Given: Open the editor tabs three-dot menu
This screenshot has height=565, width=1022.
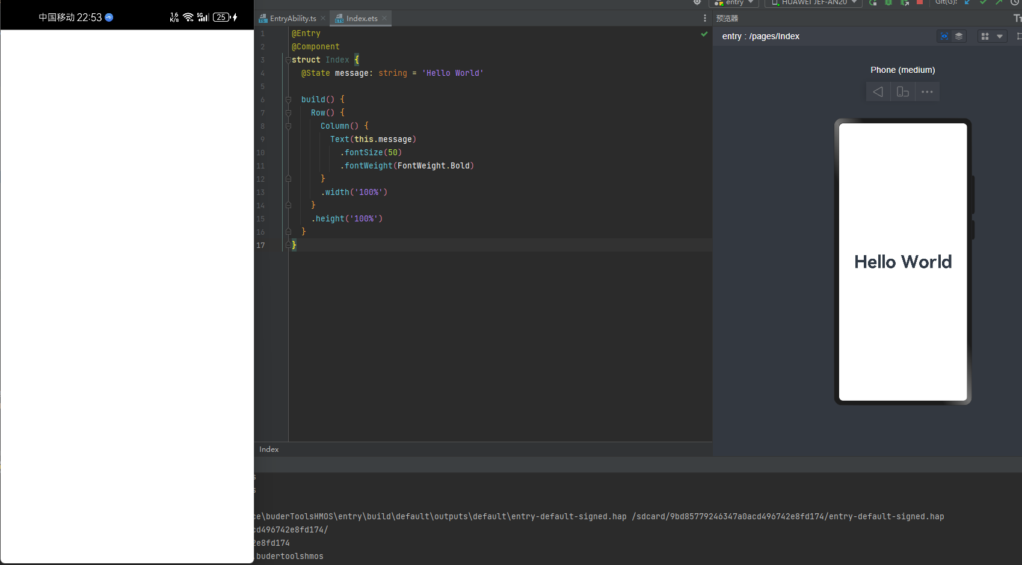Looking at the screenshot, I should click(705, 19).
